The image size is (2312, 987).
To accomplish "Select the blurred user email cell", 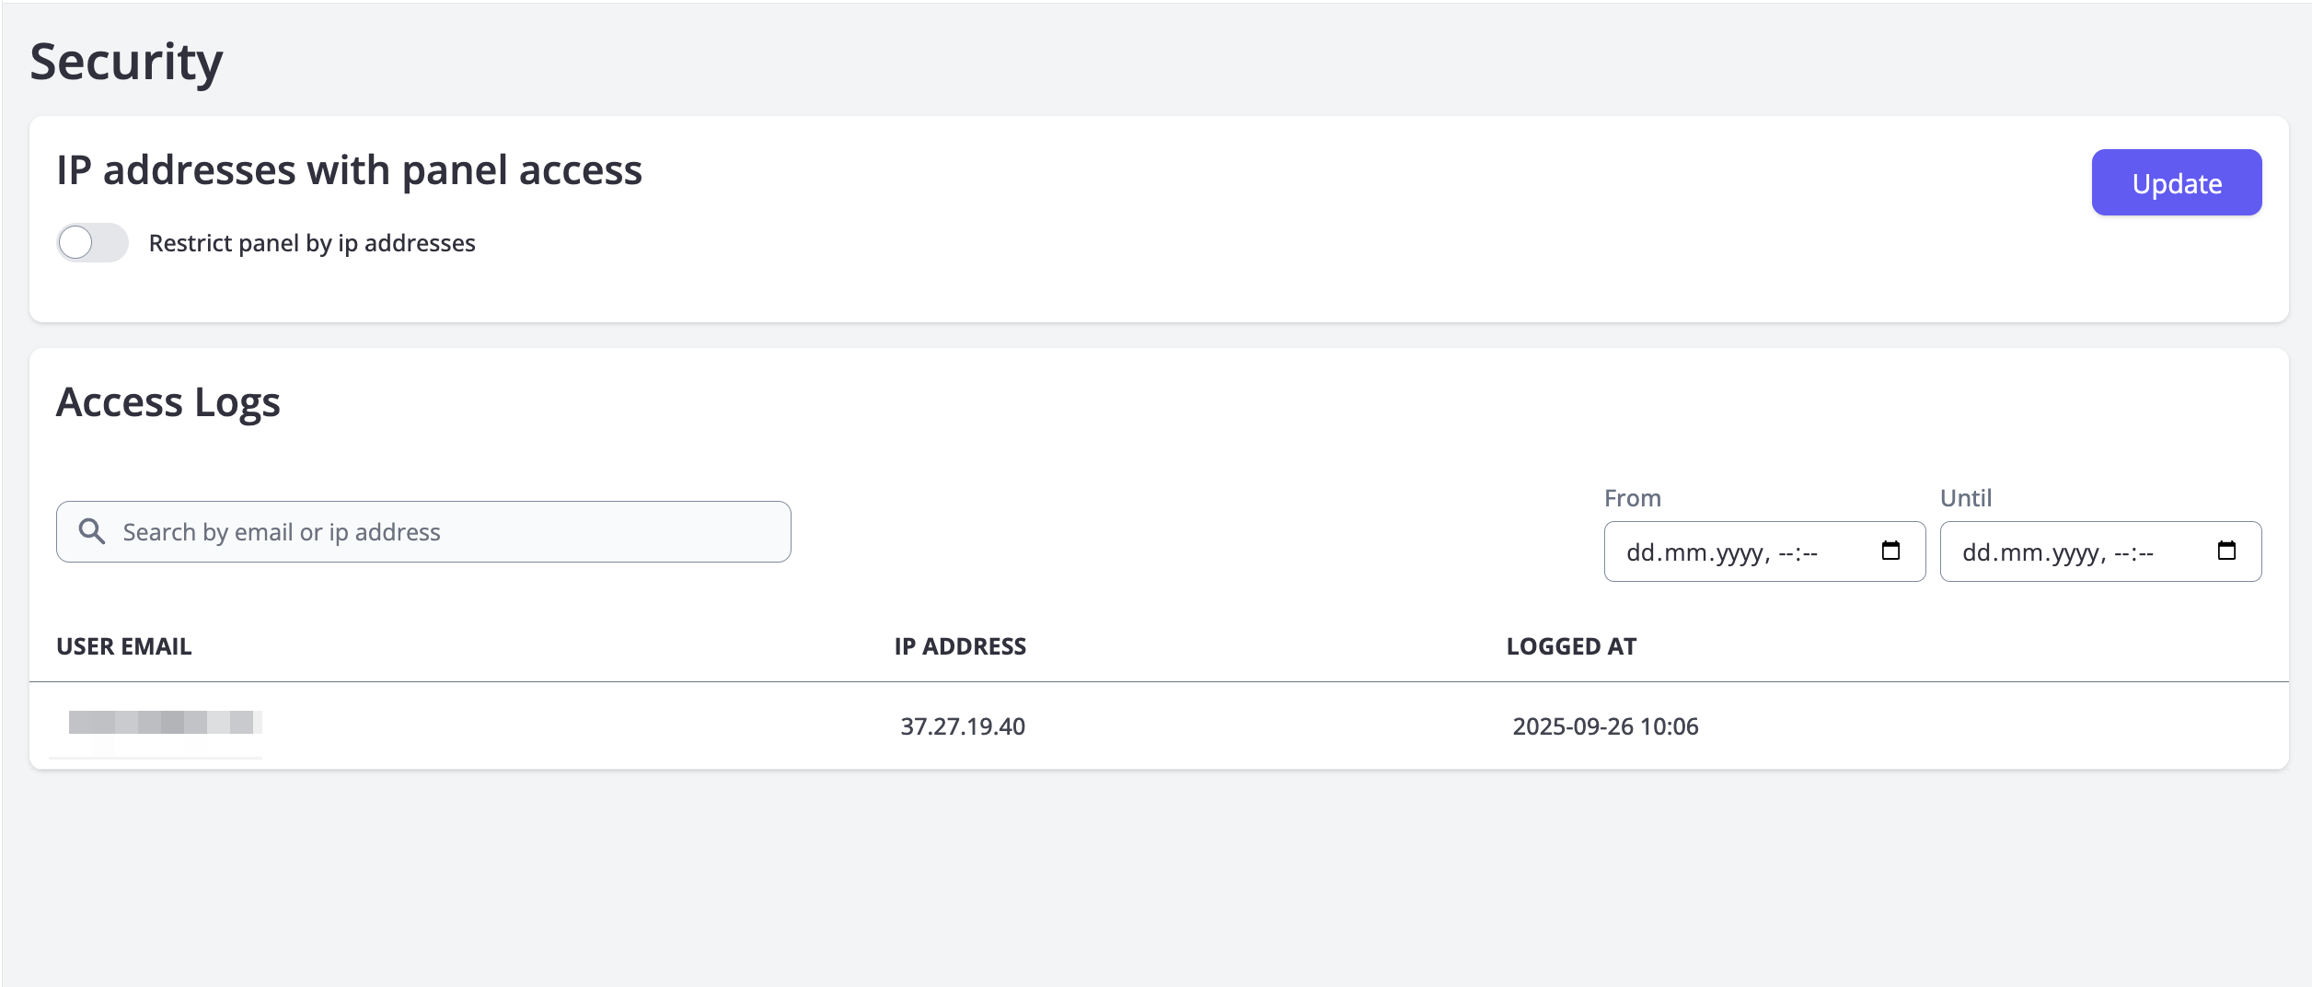I will click(165, 723).
